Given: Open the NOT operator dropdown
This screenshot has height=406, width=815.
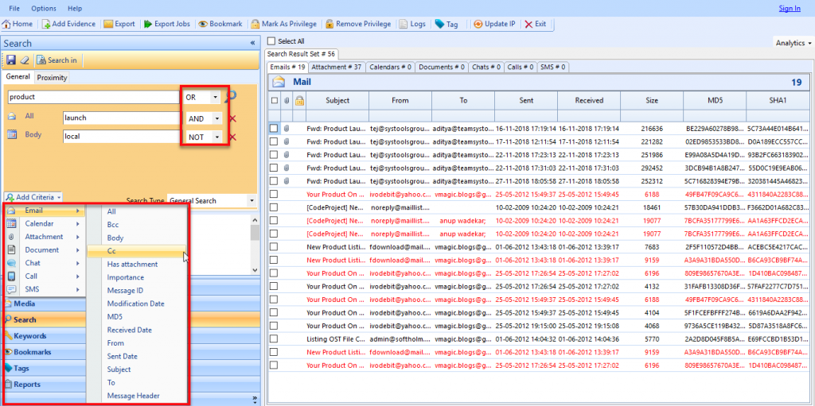Looking at the screenshot, I should [x=217, y=137].
